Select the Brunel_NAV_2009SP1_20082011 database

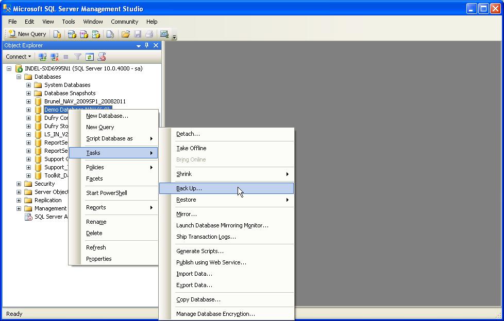85,101
